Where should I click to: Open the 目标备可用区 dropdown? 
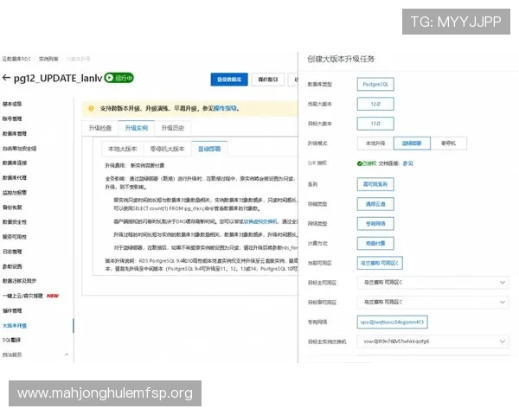[432, 302]
